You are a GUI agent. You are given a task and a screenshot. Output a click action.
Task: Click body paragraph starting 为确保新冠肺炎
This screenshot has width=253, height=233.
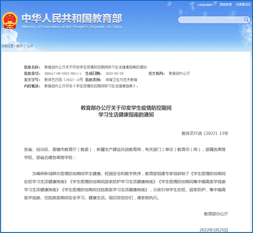125,186
